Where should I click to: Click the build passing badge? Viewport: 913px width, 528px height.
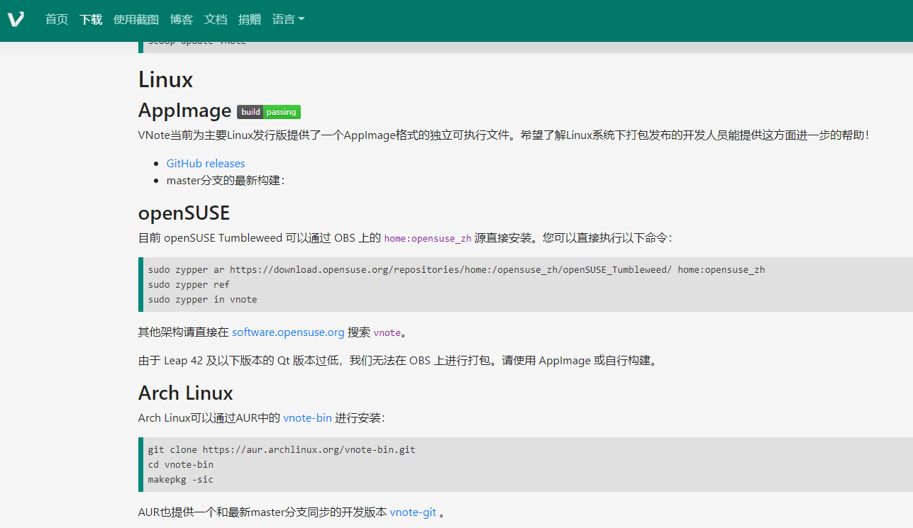tap(269, 112)
